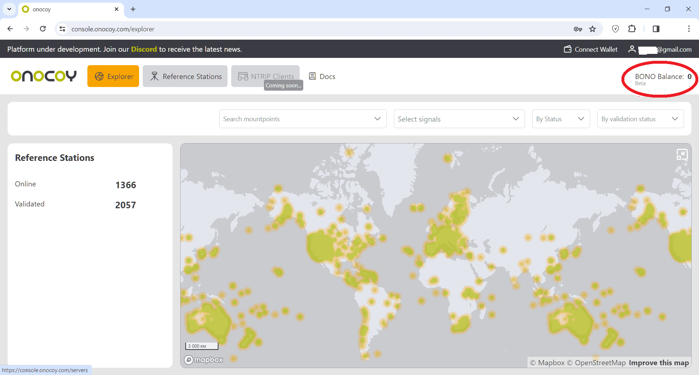Click Connect Wallet
This screenshot has height=375, width=699.
[x=591, y=49]
